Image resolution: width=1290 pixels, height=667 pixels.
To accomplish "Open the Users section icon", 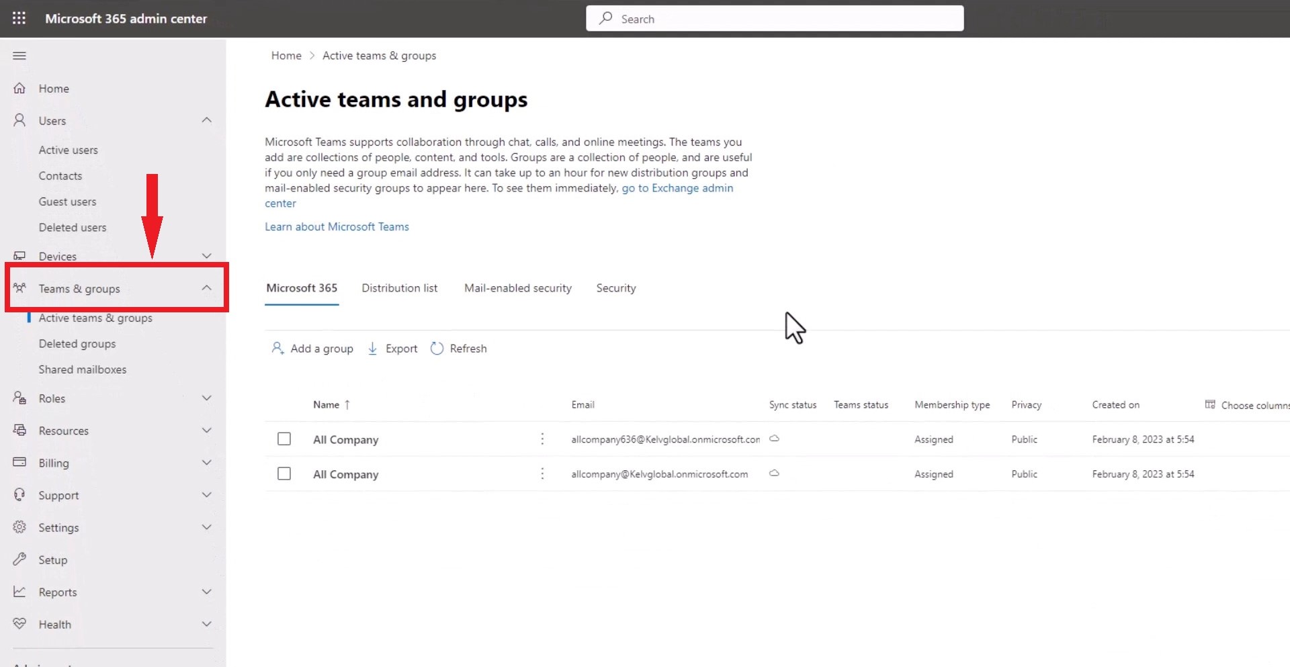I will coord(19,120).
